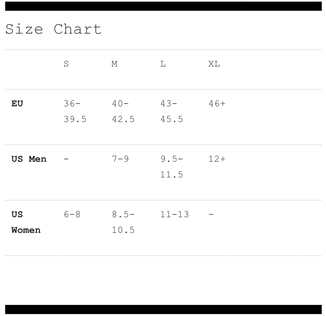The height and width of the screenshot is (316, 326).
Task: Select the EU 46+ size cell
Action: click(x=217, y=104)
